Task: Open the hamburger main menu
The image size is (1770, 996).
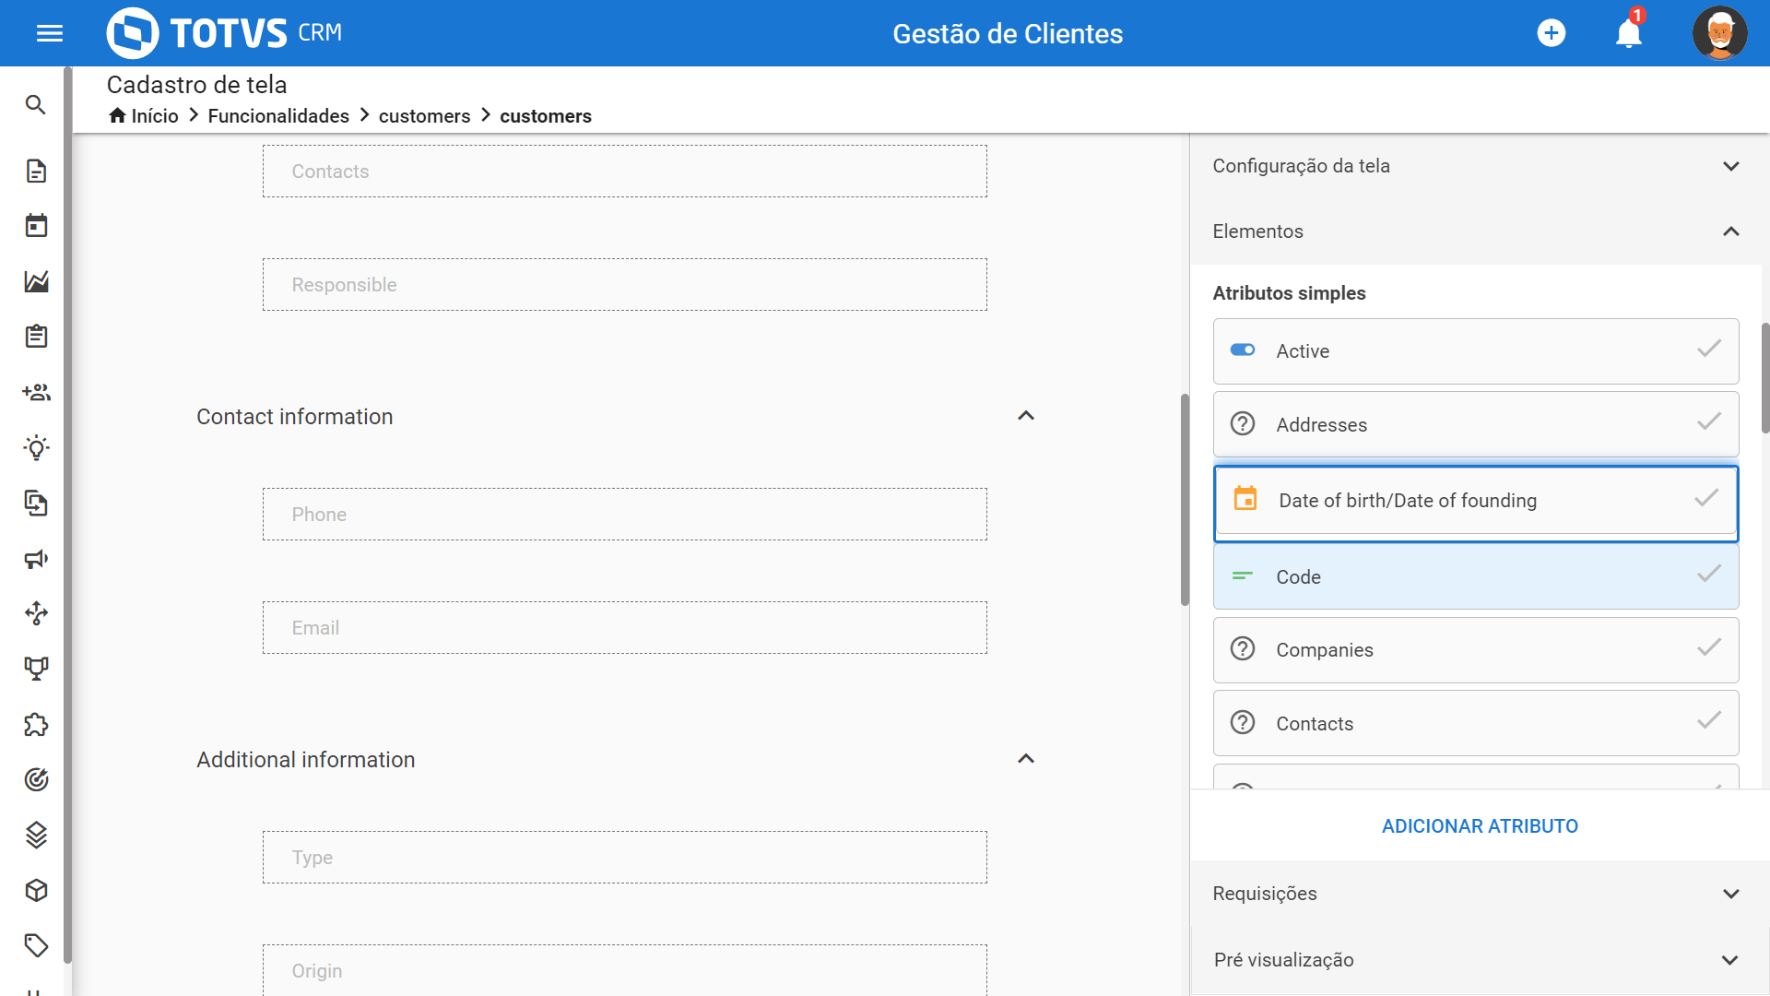Action: tap(50, 33)
